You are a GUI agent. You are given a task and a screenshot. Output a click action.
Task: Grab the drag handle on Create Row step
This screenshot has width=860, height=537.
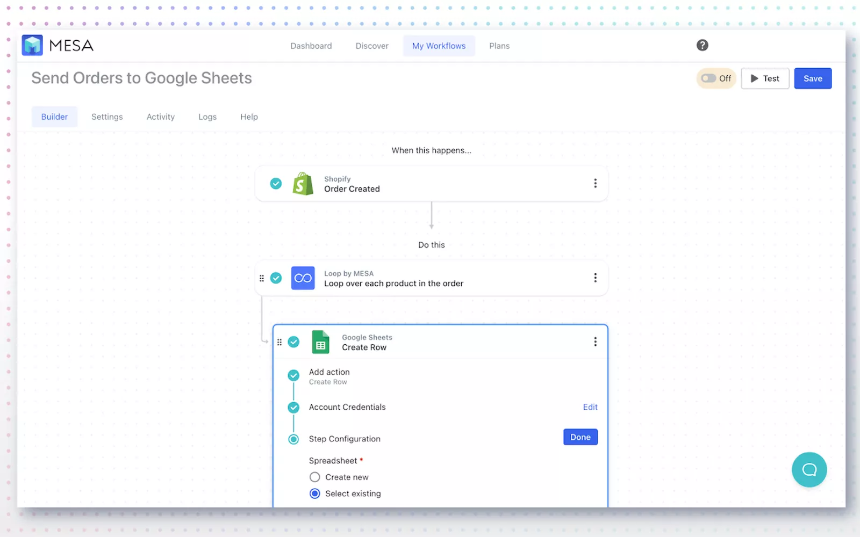tap(279, 342)
